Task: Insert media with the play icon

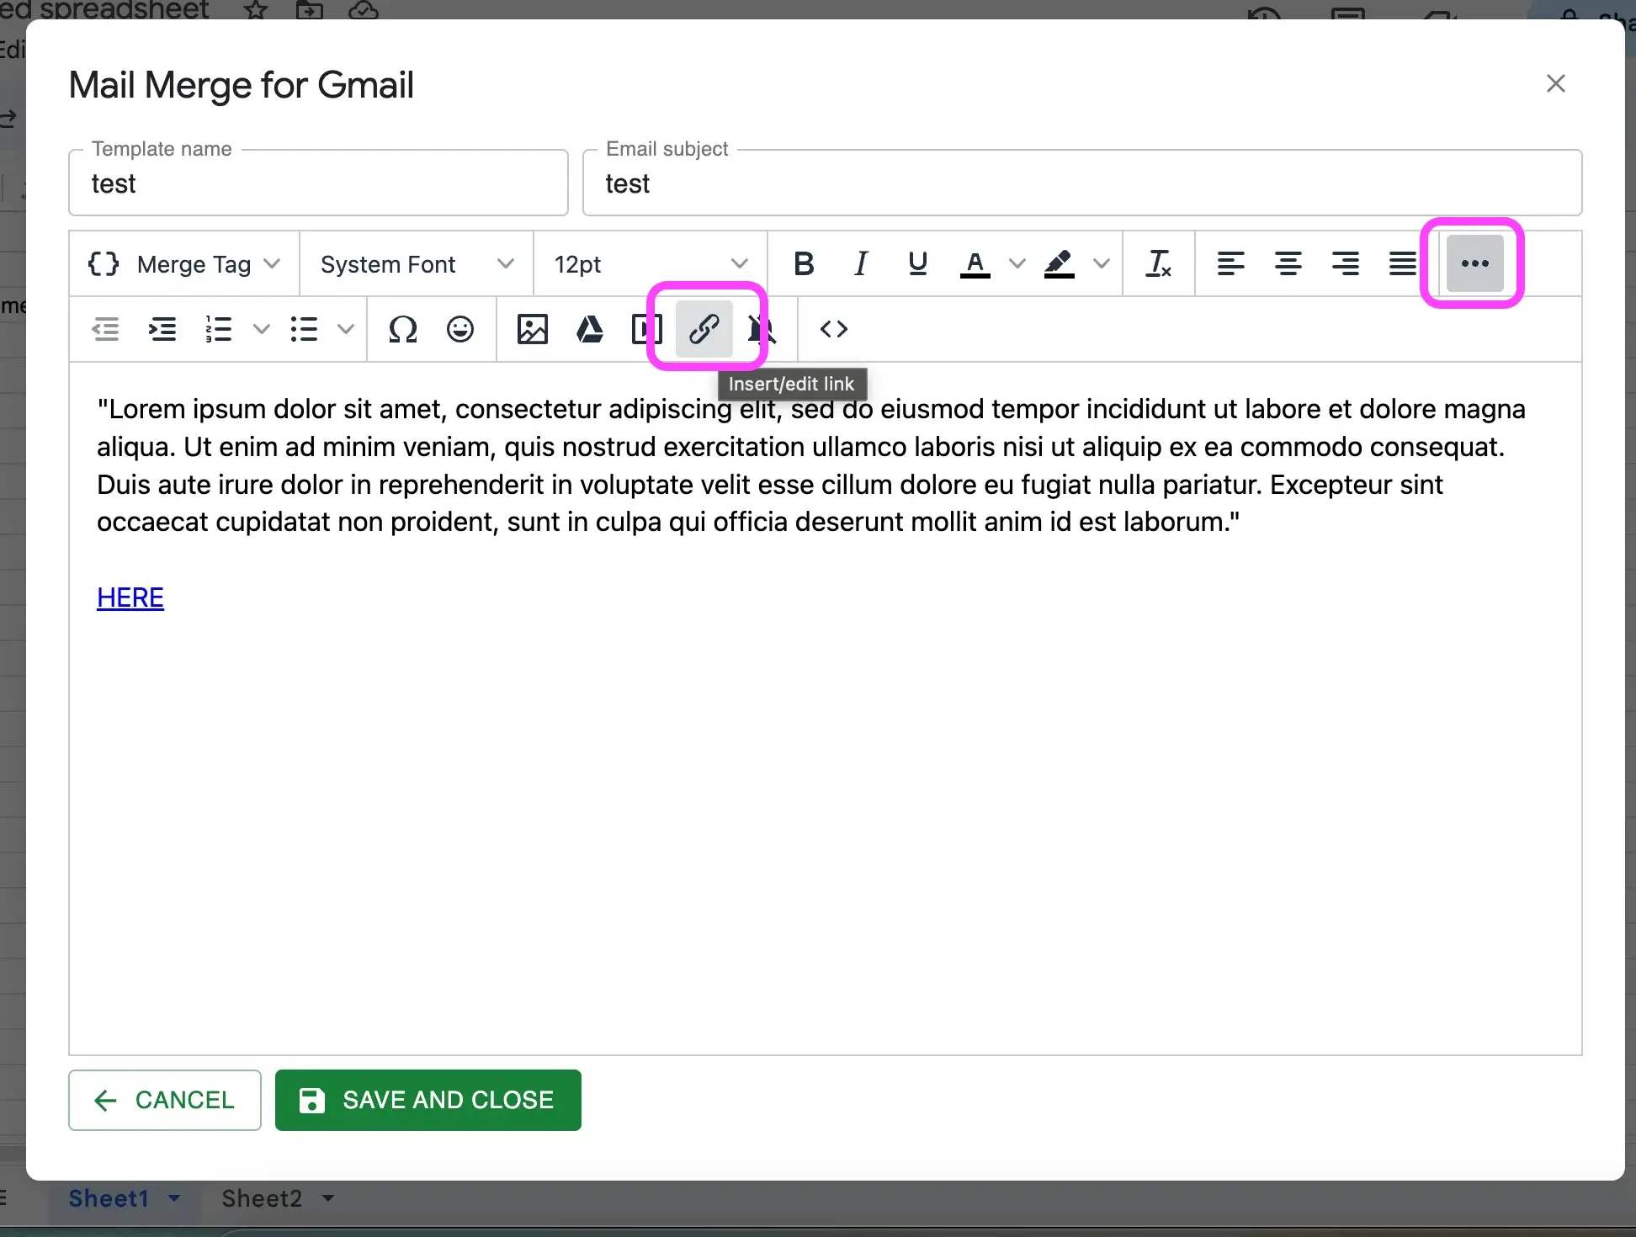Action: tap(645, 329)
